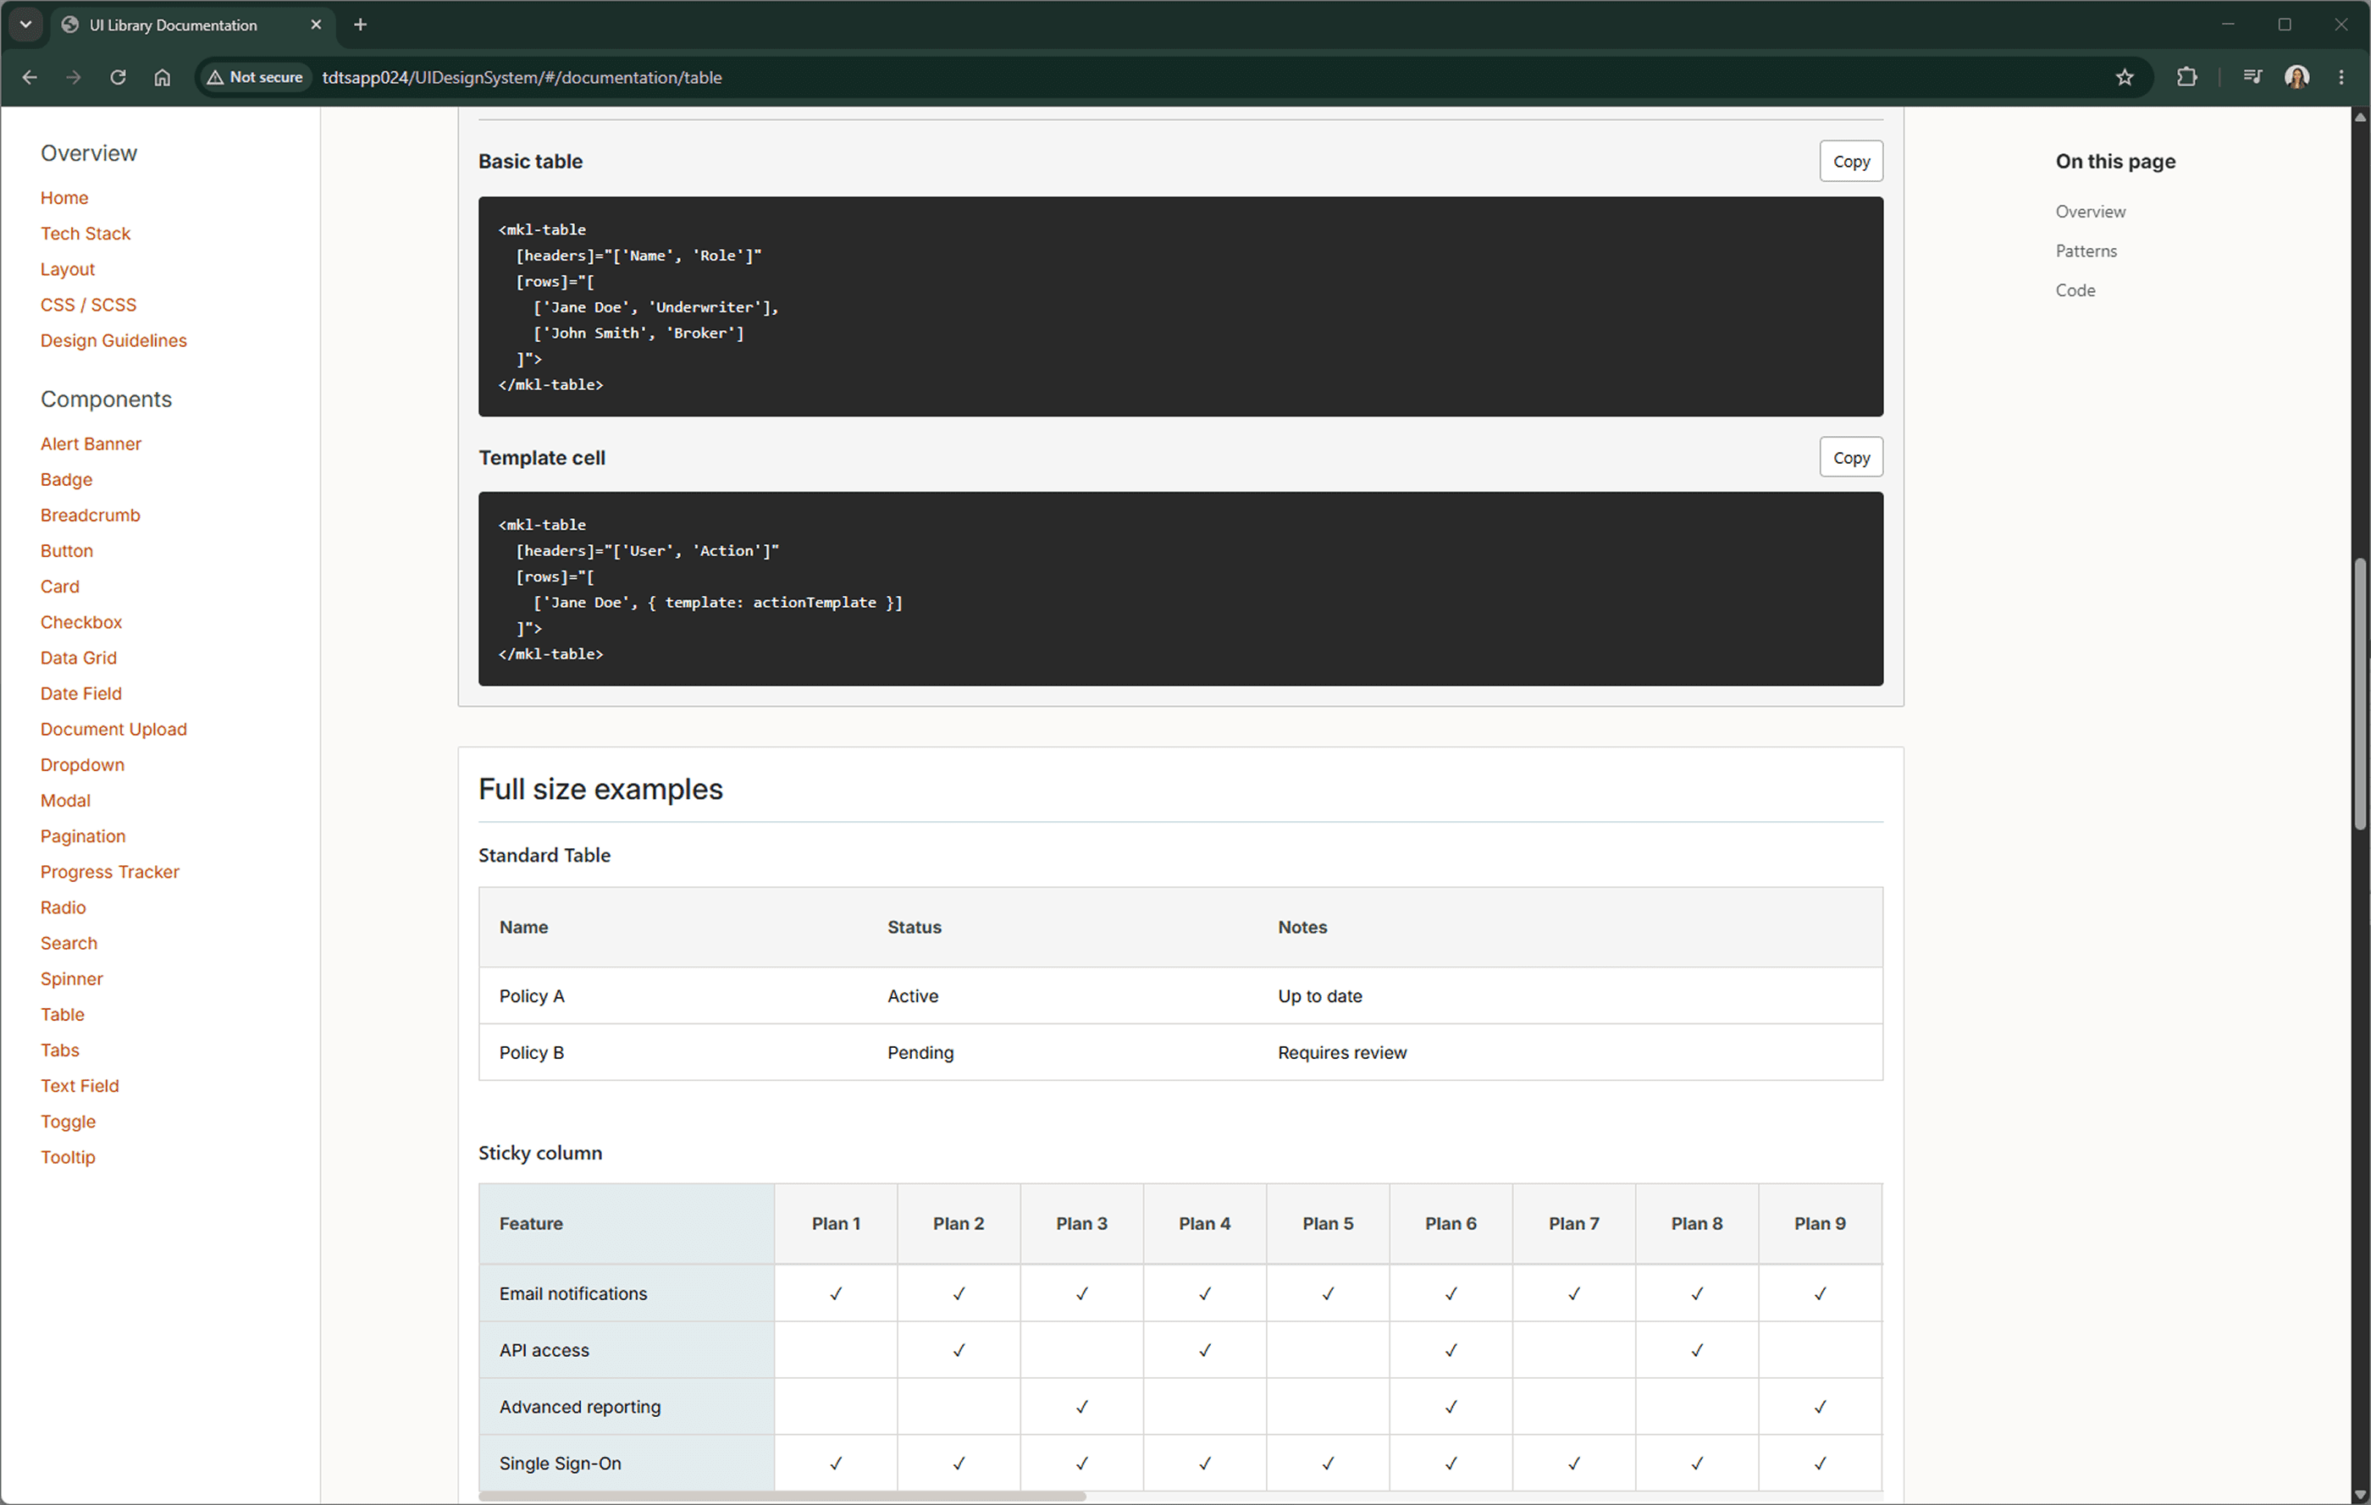2371x1505 pixels.
Task: Open the Tooltip component page
Action: pos(68,1158)
